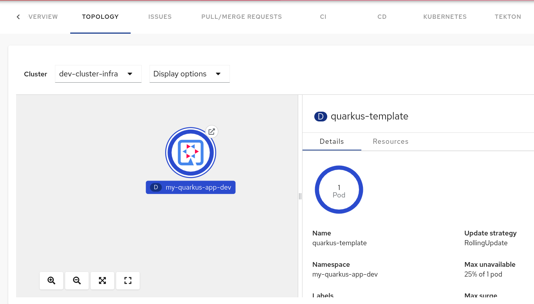This screenshot has width=534, height=304.
Task: Switch to the Topology tab
Action: click(100, 17)
